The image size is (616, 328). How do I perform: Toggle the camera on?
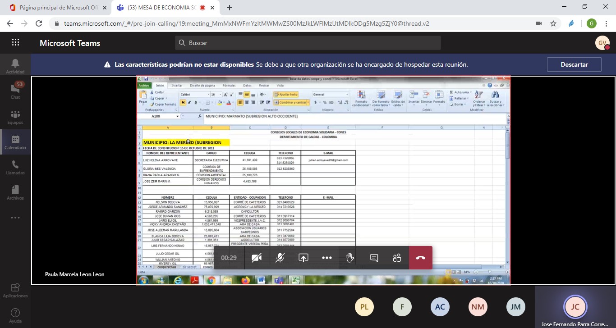[257, 258]
